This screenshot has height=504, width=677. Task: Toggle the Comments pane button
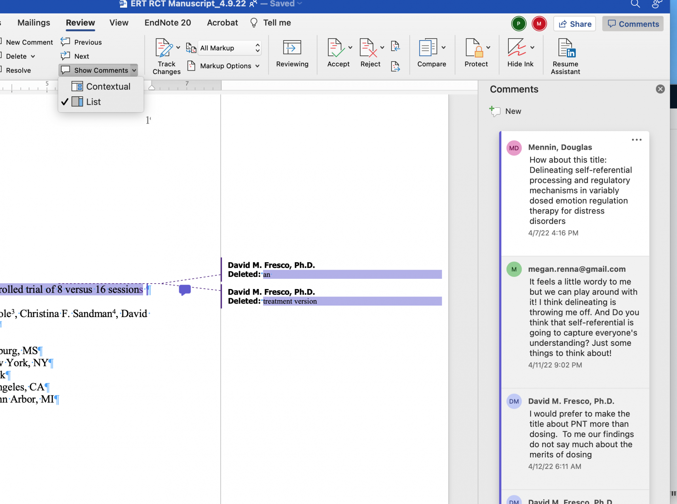[x=633, y=24]
